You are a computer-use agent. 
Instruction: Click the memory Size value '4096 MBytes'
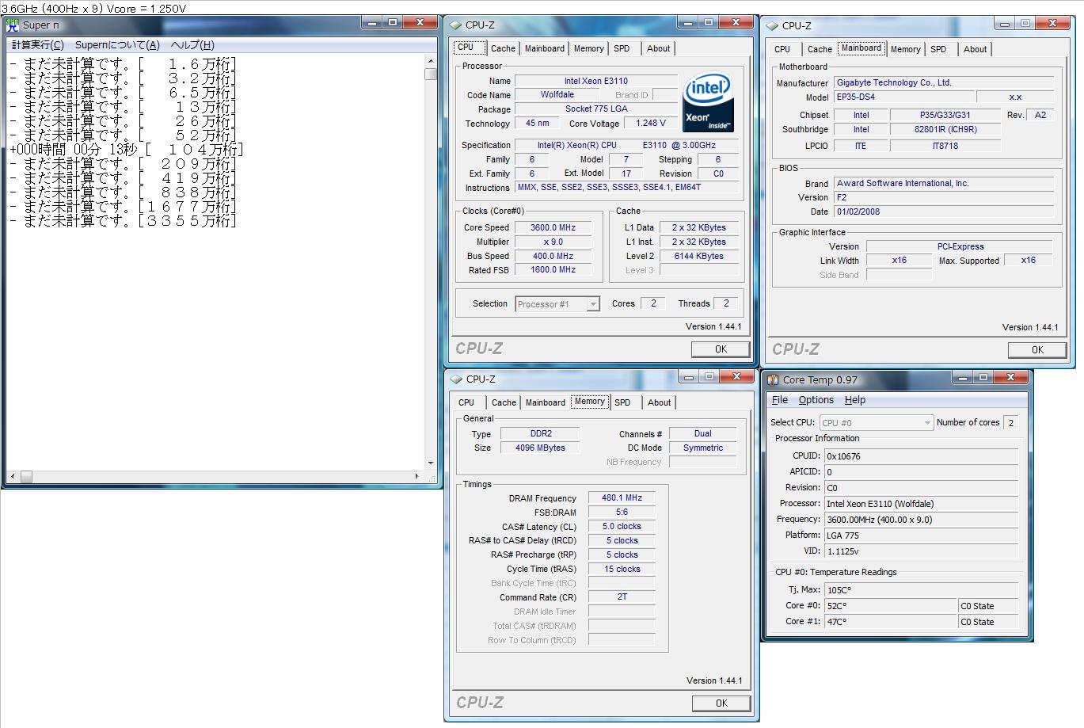540,448
